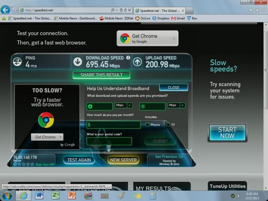Click the IP address 74.85.148.178
Viewport: 268px width, 201px height.
coord(25,157)
